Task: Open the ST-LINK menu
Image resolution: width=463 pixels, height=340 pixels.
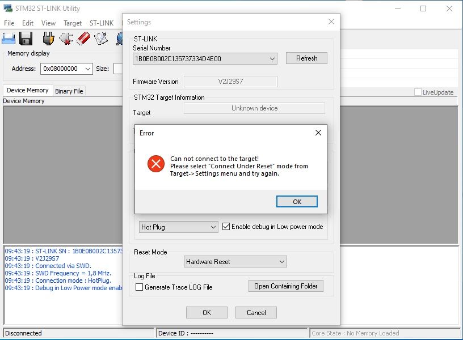Action: click(x=102, y=23)
